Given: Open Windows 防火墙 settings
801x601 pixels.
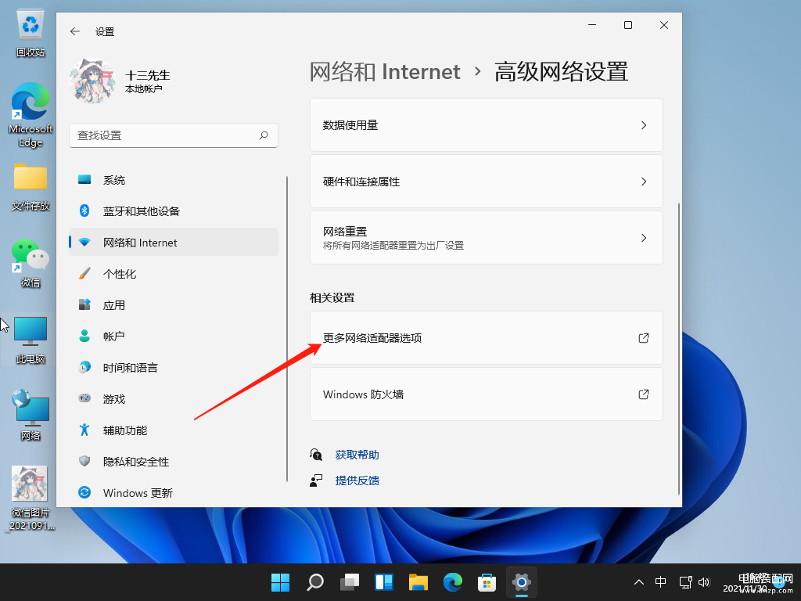Looking at the screenshot, I should (x=487, y=394).
